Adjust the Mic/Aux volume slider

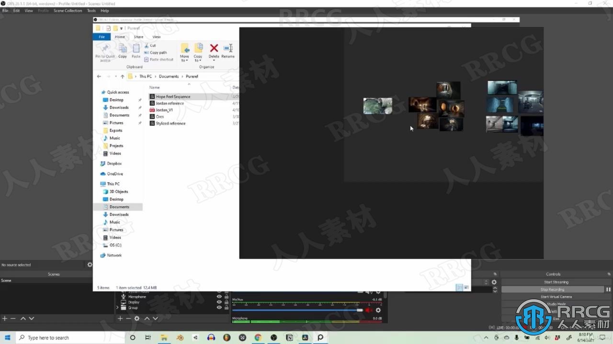[x=297, y=310]
